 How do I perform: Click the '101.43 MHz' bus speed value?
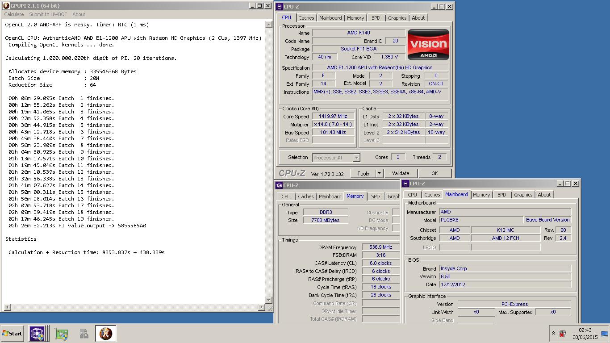click(x=333, y=132)
